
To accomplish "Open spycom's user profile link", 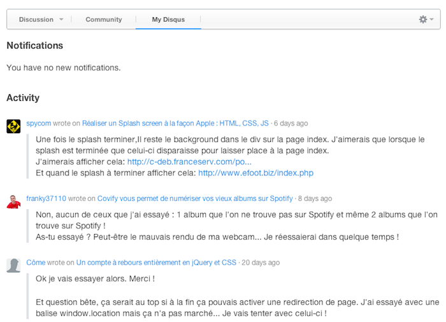I will tap(38, 123).
